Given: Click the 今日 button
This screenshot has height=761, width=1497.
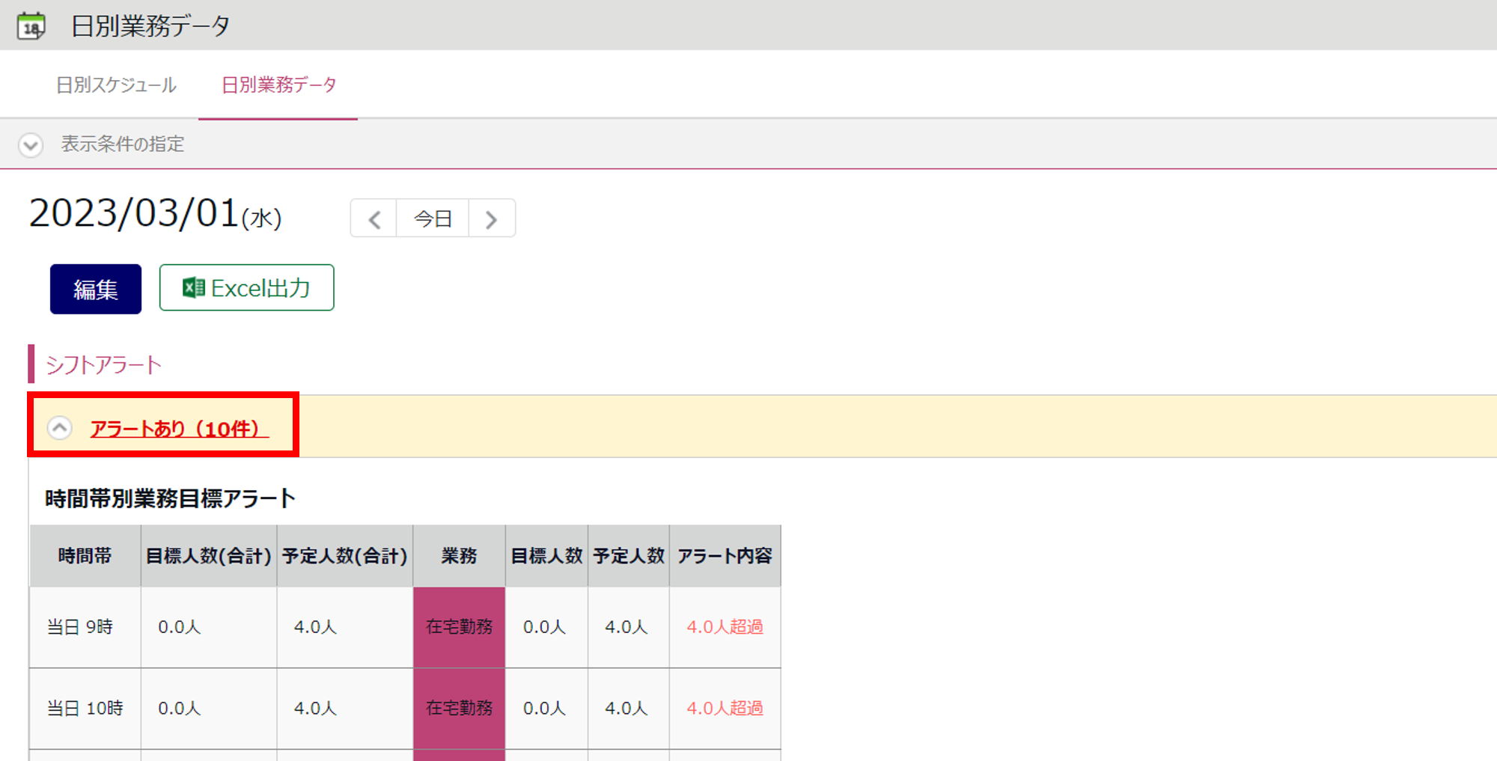Looking at the screenshot, I should pyautogui.click(x=433, y=218).
